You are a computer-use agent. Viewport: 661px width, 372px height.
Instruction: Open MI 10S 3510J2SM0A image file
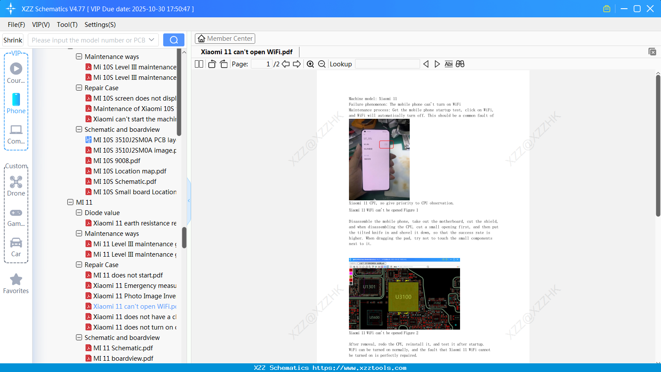click(x=131, y=150)
